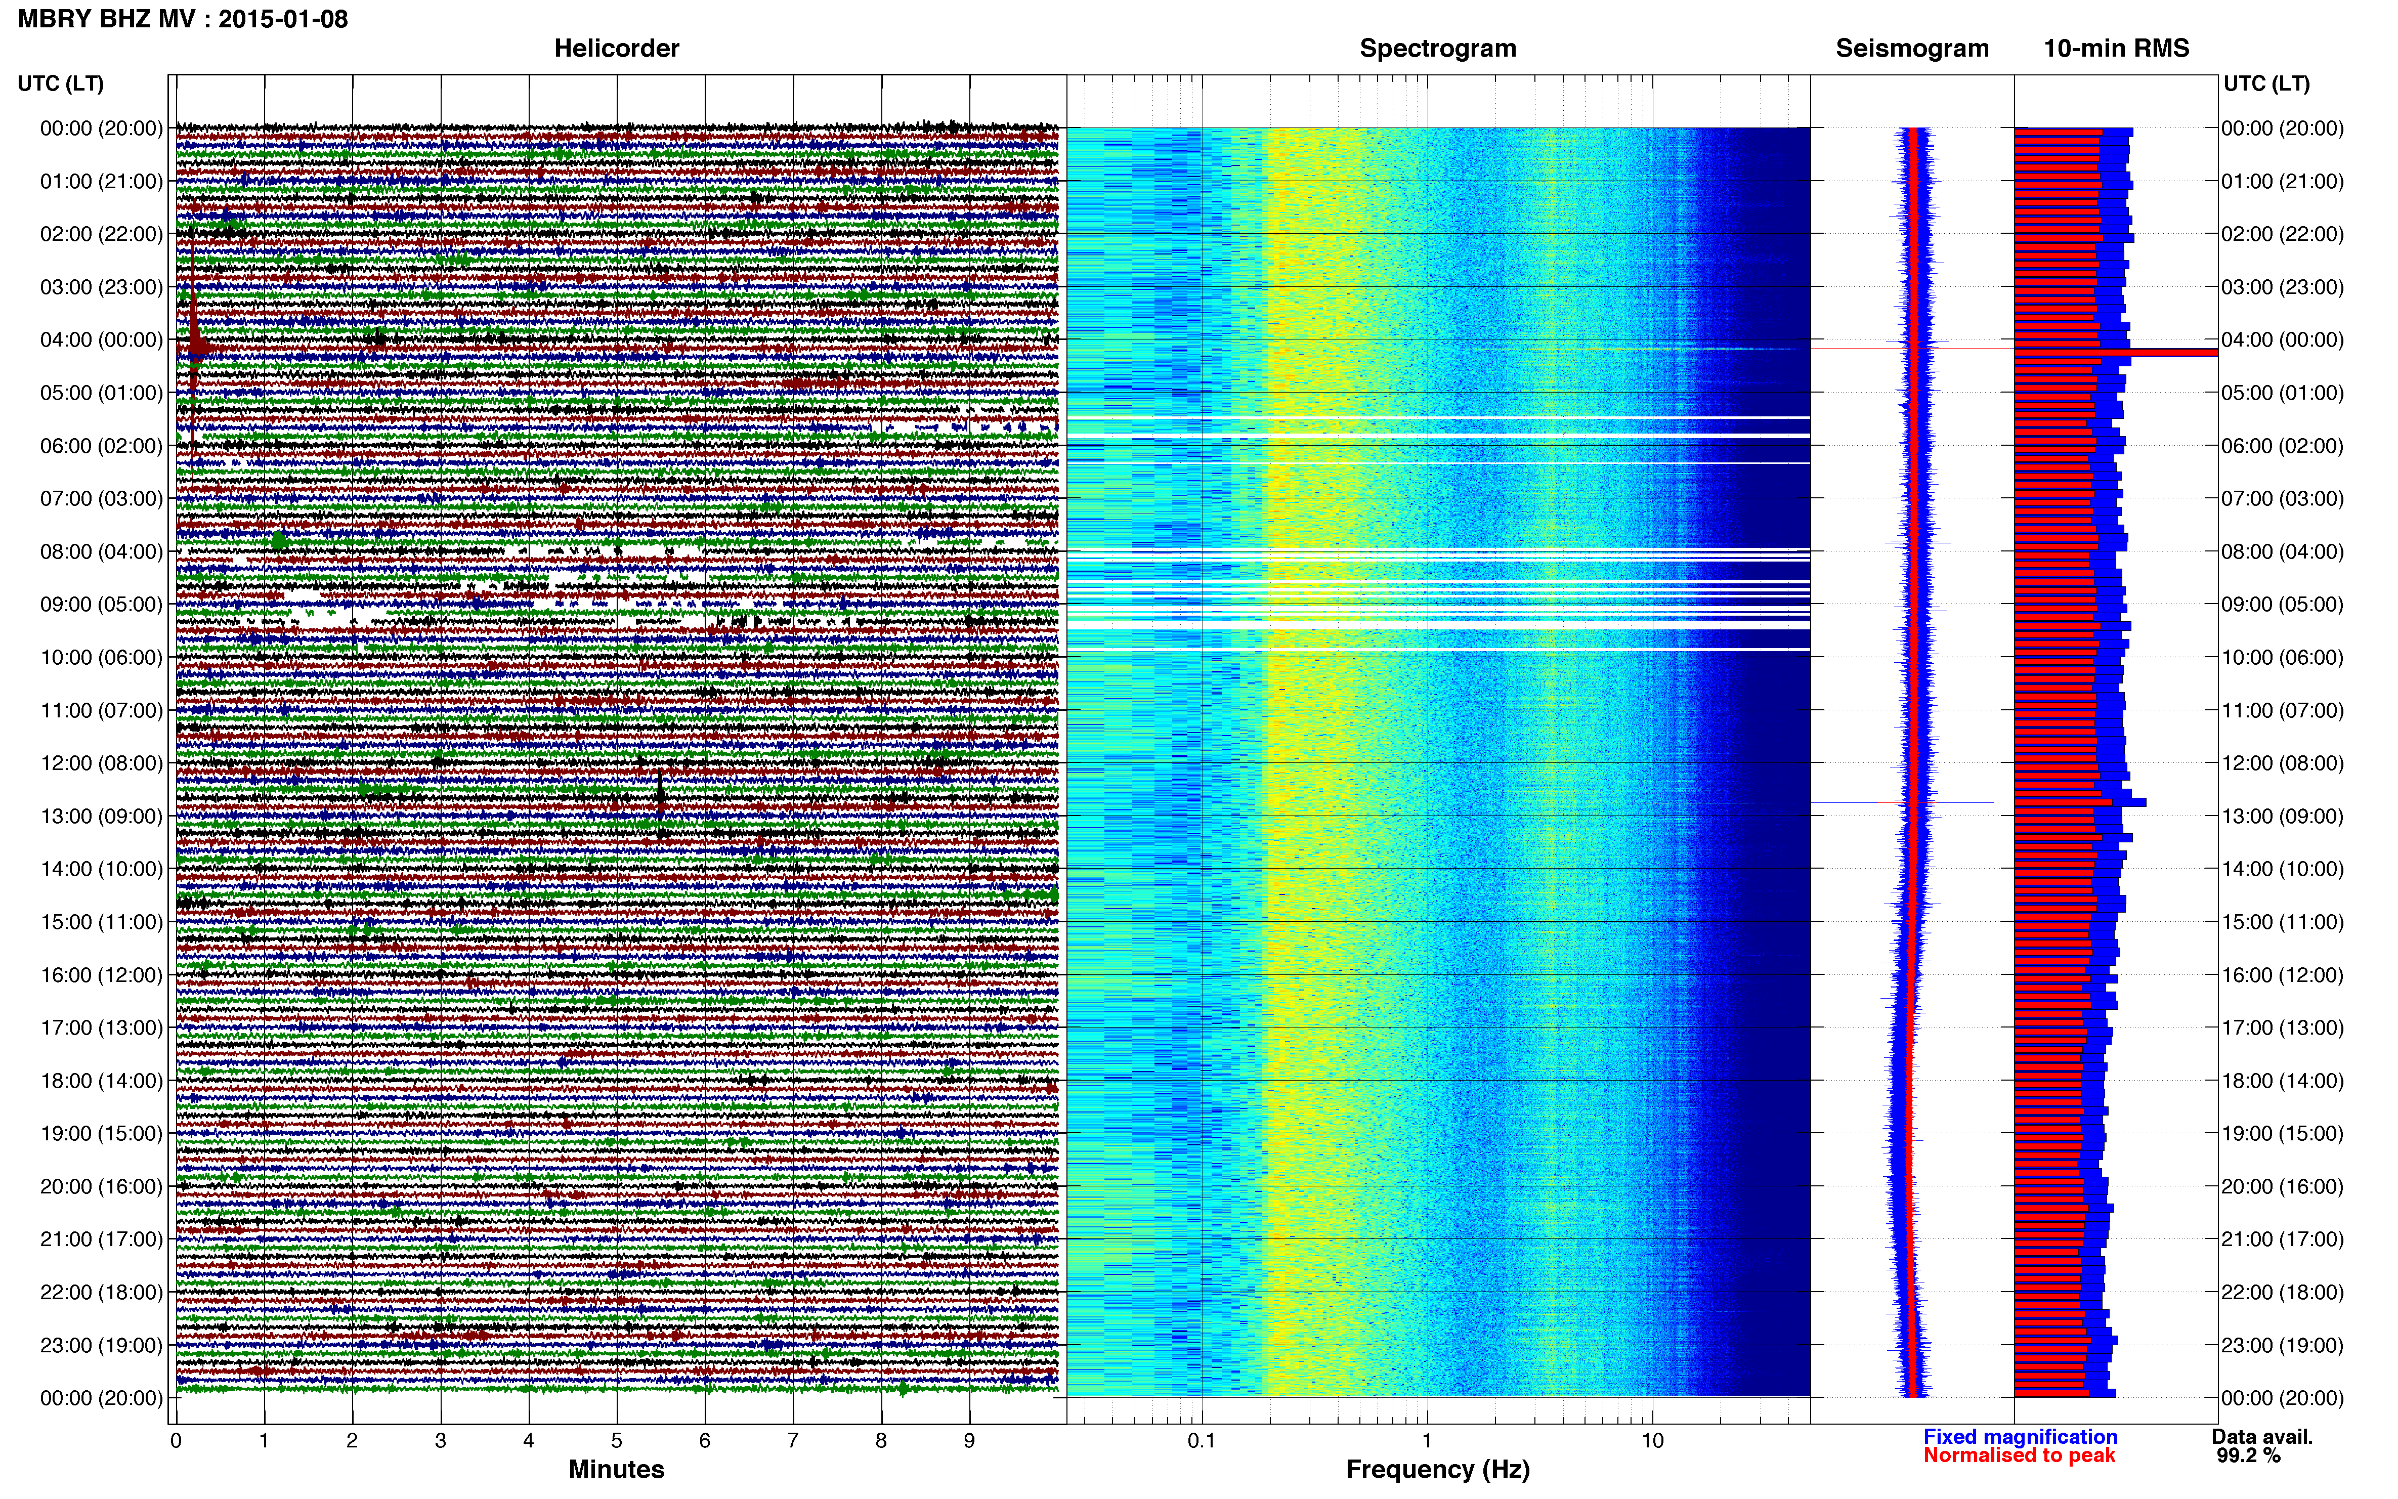Click the '2' tick on the Minutes axis
Screen dimensions: 2398x1499
[352, 1441]
